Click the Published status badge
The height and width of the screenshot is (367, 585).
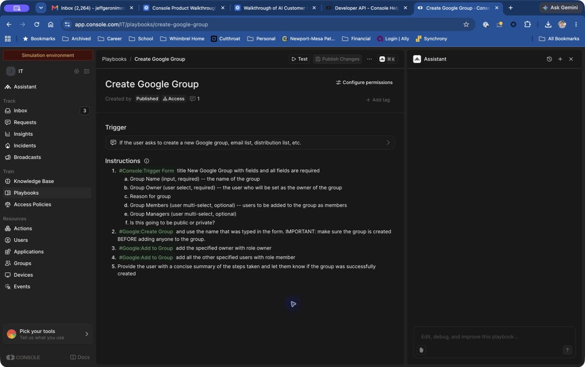point(147,99)
